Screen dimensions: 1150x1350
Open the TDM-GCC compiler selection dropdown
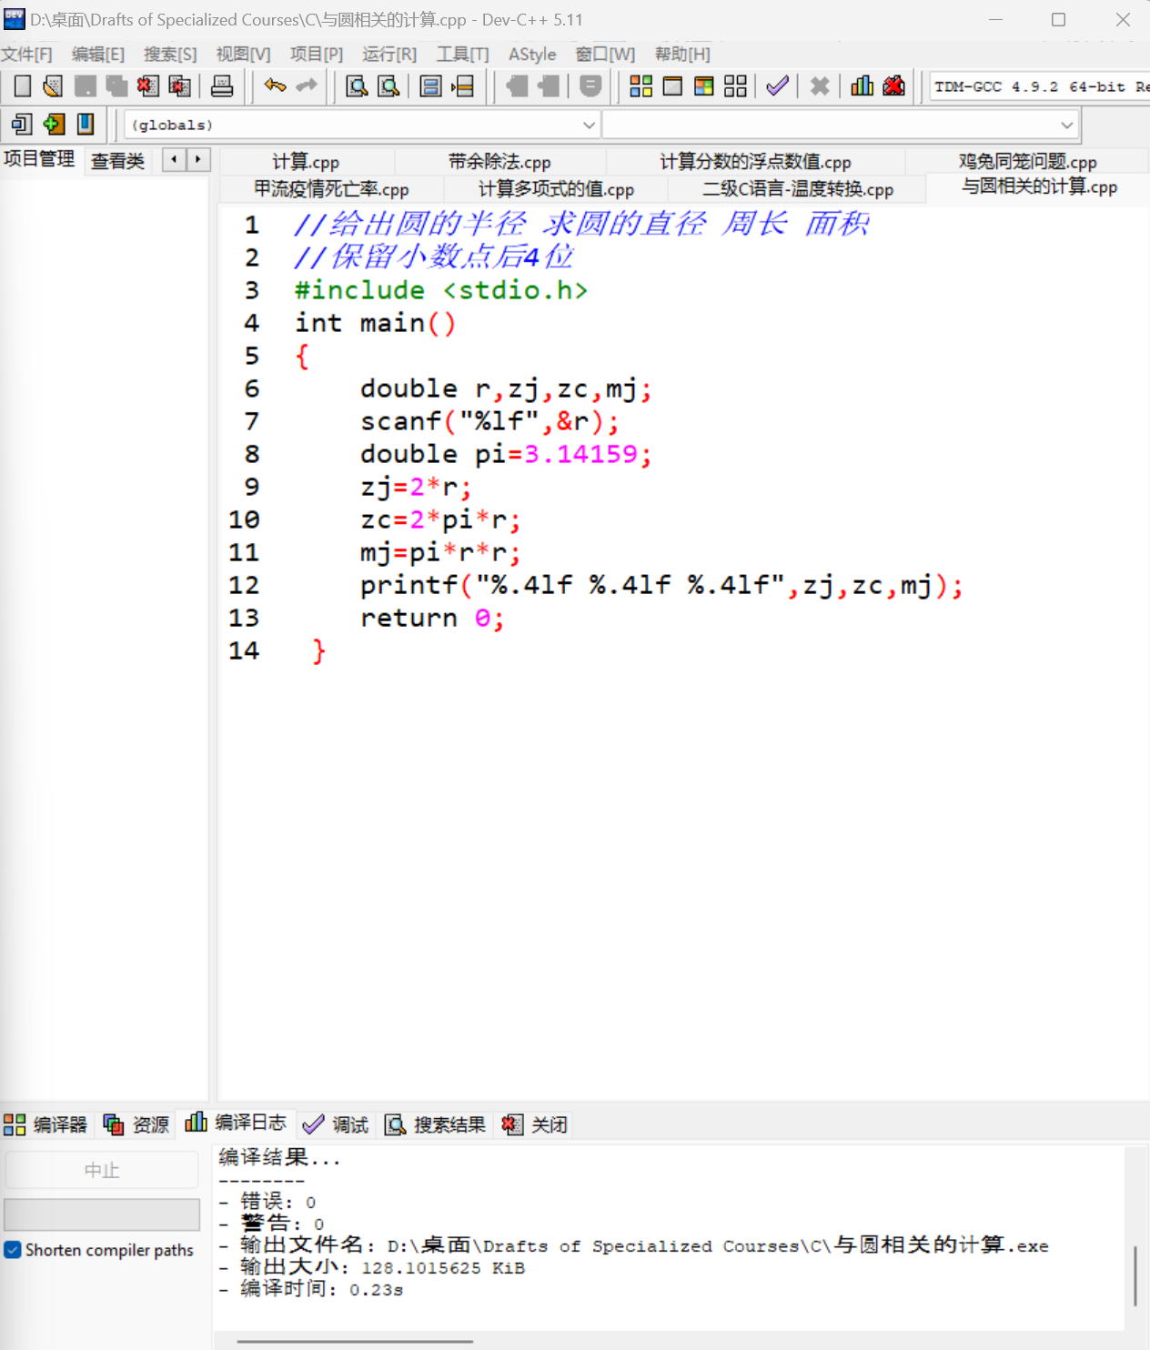[x=1037, y=86]
